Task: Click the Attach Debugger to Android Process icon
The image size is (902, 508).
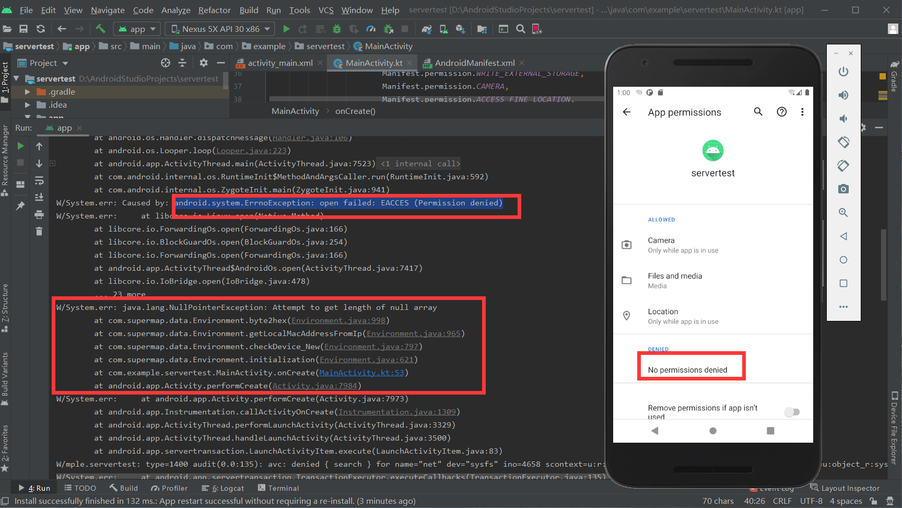Action: [388, 29]
